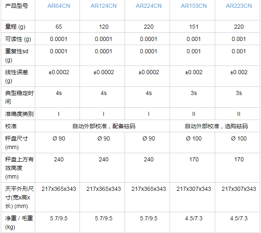261x233 pixels.
Task: Click the 120 capacity value
Action: coord(104,27)
